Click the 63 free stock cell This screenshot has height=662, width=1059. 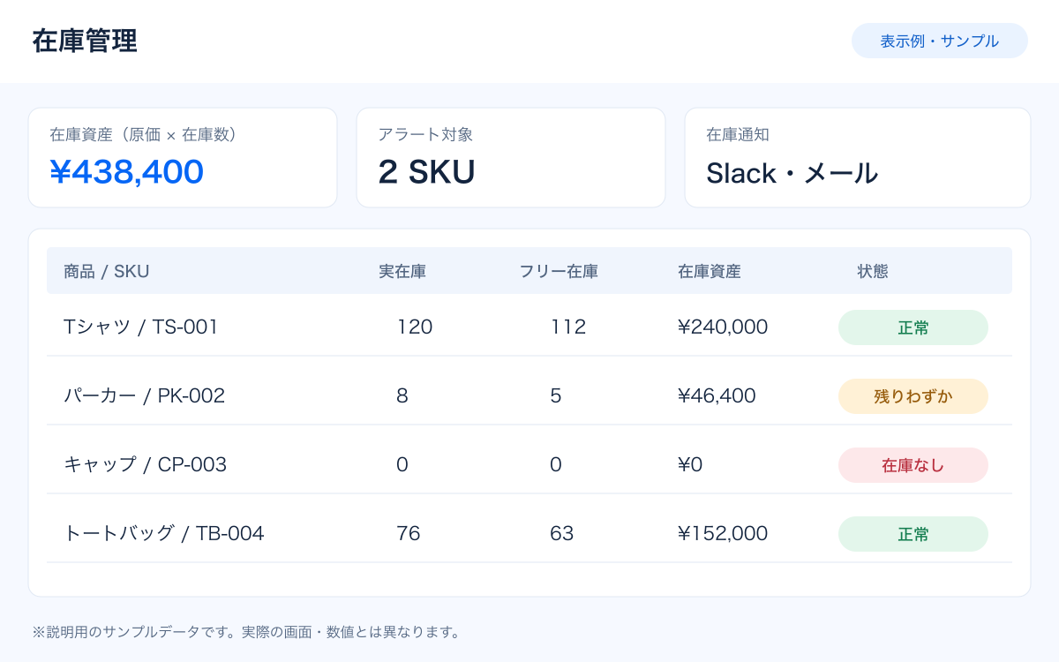[x=562, y=533]
